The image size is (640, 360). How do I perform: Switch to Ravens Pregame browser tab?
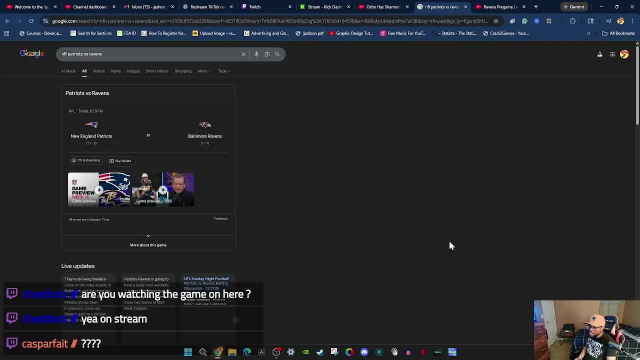click(499, 6)
